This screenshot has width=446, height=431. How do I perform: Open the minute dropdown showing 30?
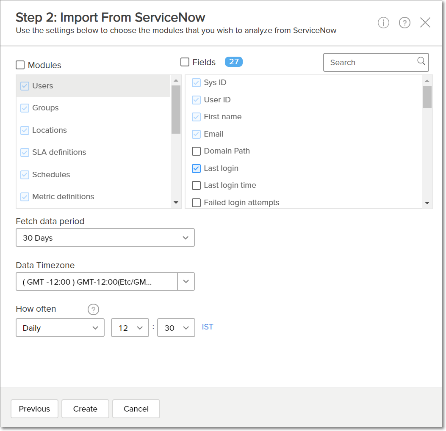tap(176, 327)
